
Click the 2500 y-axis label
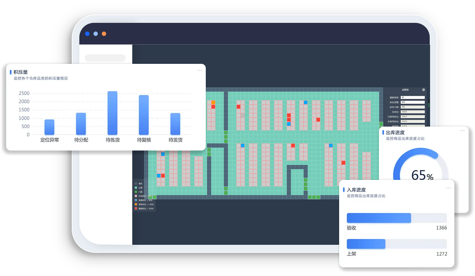point(24,93)
